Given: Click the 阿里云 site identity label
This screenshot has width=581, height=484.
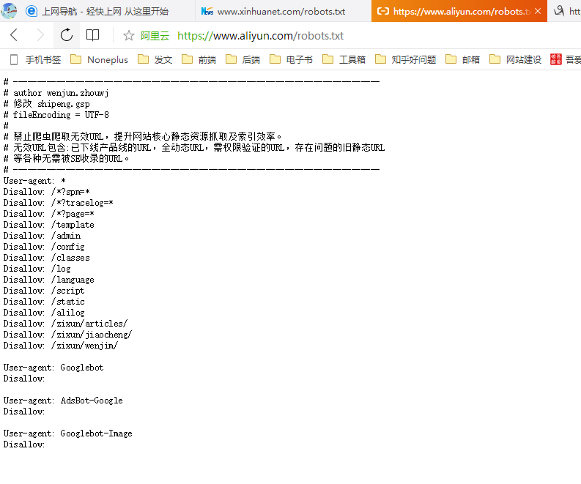Looking at the screenshot, I should (155, 36).
